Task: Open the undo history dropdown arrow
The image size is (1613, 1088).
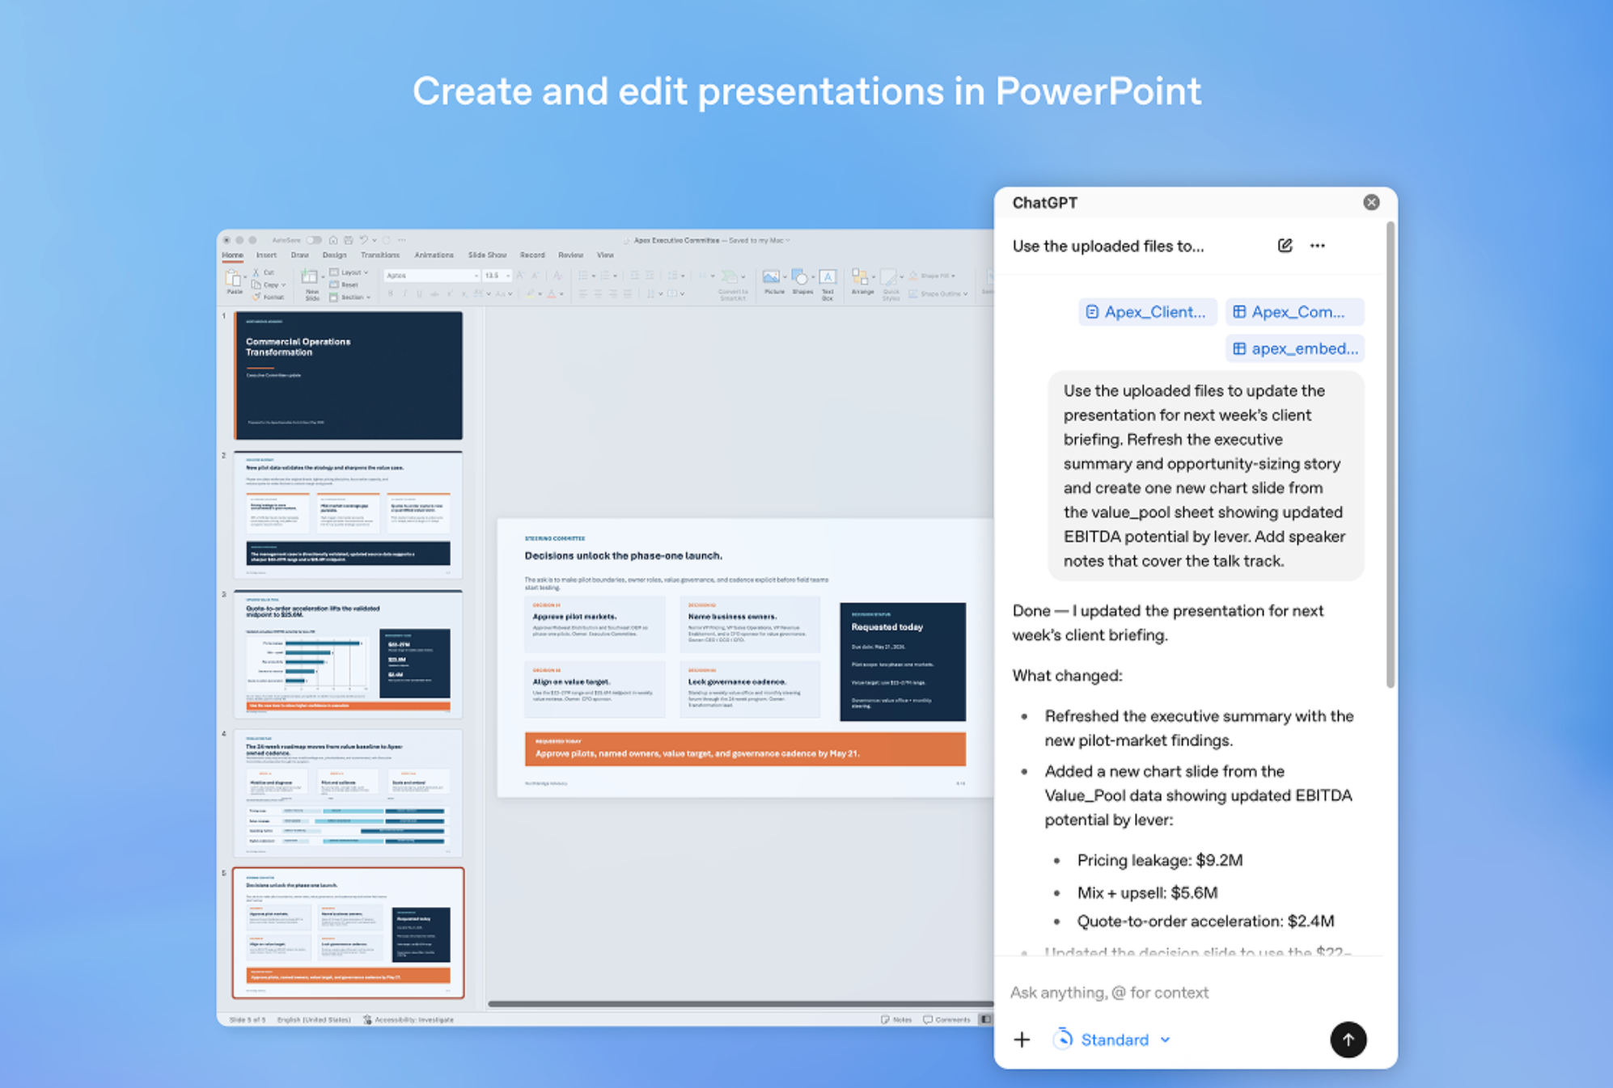Action: 374,240
